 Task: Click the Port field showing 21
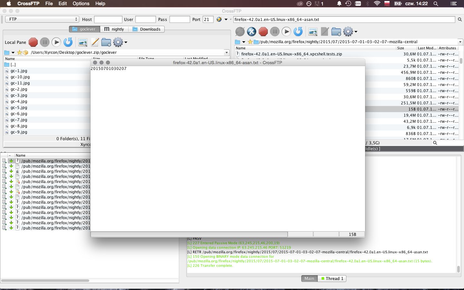(208, 19)
